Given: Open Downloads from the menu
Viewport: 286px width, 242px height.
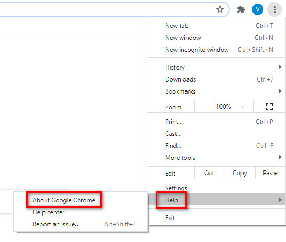Looking at the screenshot, I should click(x=216, y=79).
